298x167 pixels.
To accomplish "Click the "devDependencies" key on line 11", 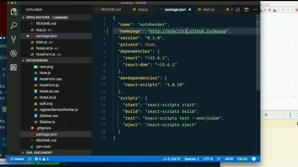I will [139, 78].
